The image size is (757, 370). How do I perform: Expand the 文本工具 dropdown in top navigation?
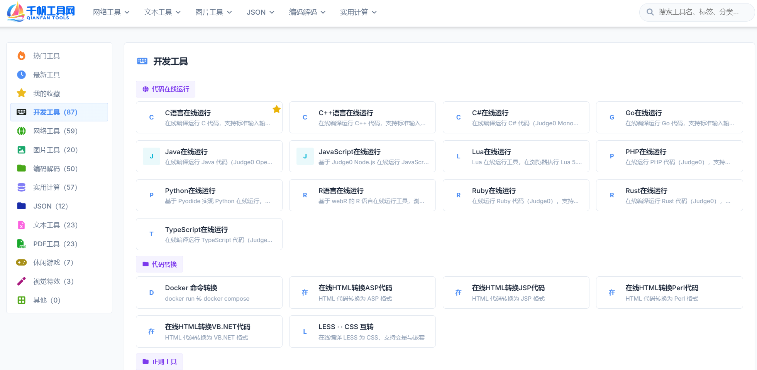[x=163, y=12]
